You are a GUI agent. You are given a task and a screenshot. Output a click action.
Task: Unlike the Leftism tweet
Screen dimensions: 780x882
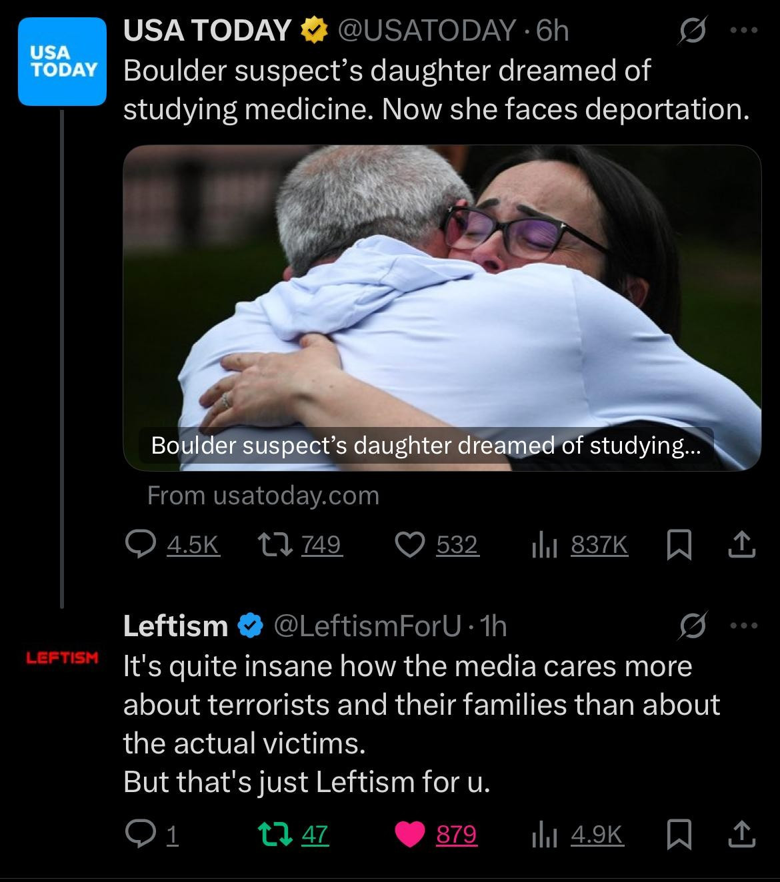point(436,834)
